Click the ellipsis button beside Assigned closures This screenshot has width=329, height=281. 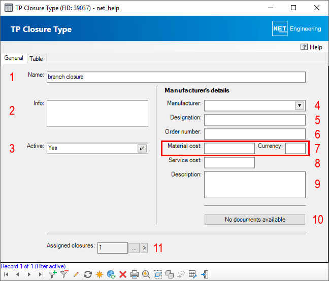click(134, 248)
